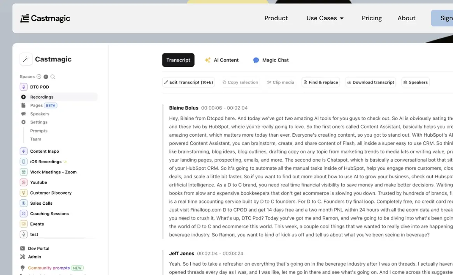Open Prompts under Settings
Image resolution: width=453 pixels, height=275 pixels.
[39, 131]
